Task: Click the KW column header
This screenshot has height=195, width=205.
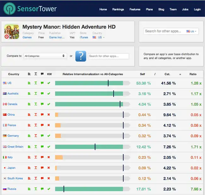Action: click(50, 74)
